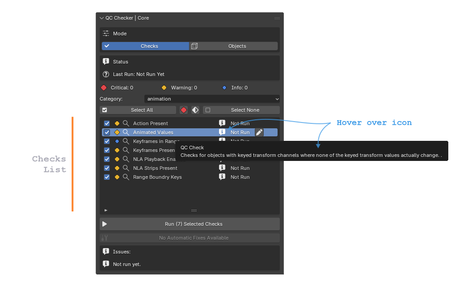The image size is (472, 287).
Task: Click the info icon in Action Present row
Action: point(222,123)
